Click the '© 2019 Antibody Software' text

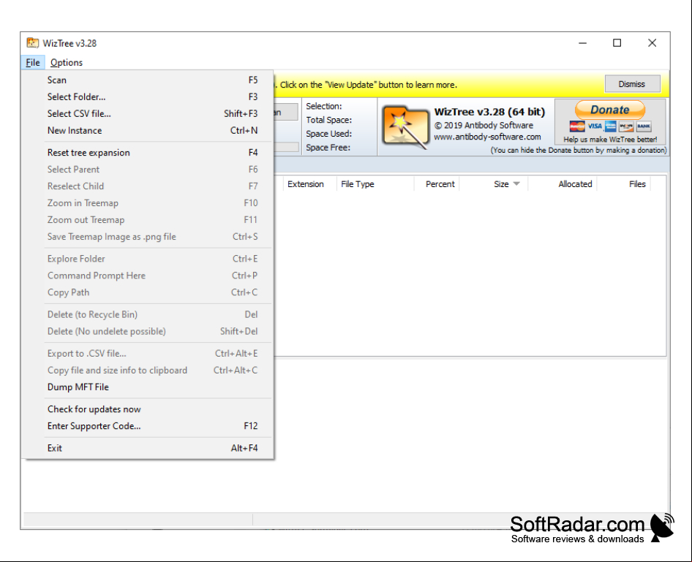click(x=484, y=125)
